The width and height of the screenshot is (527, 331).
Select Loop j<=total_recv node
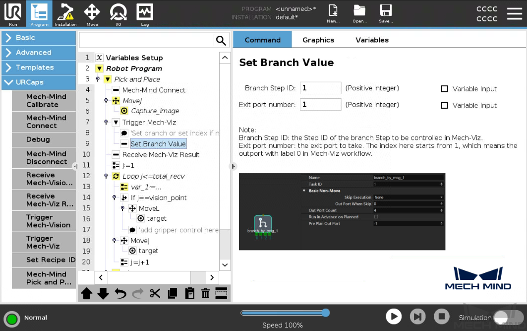(x=153, y=176)
